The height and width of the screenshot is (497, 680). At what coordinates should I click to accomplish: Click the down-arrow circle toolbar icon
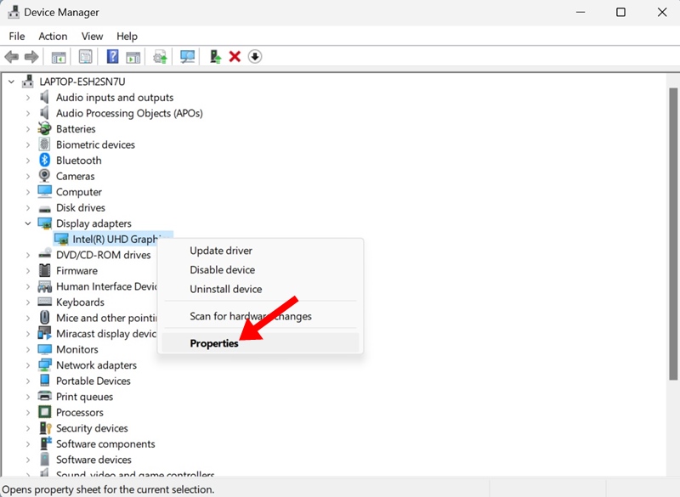click(x=255, y=56)
